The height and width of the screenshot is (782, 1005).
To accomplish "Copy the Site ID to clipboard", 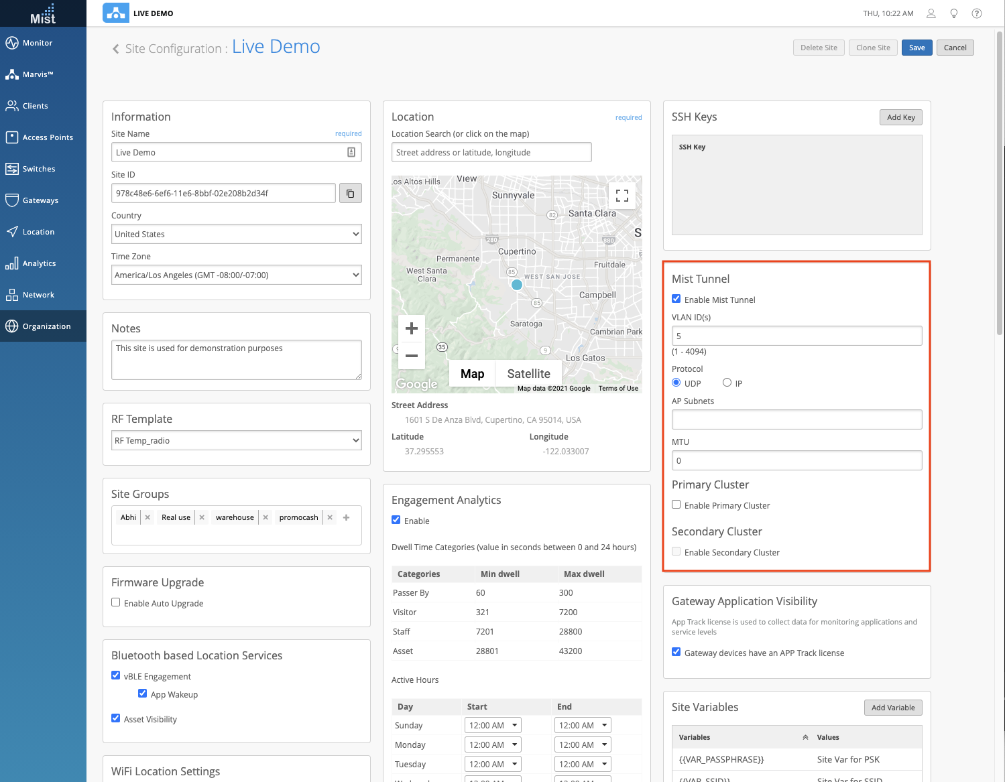I will pyautogui.click(x=350, y=194).
